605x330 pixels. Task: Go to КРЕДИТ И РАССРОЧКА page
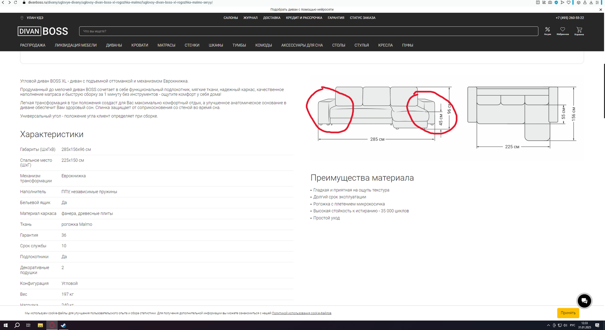click(304, 18)
